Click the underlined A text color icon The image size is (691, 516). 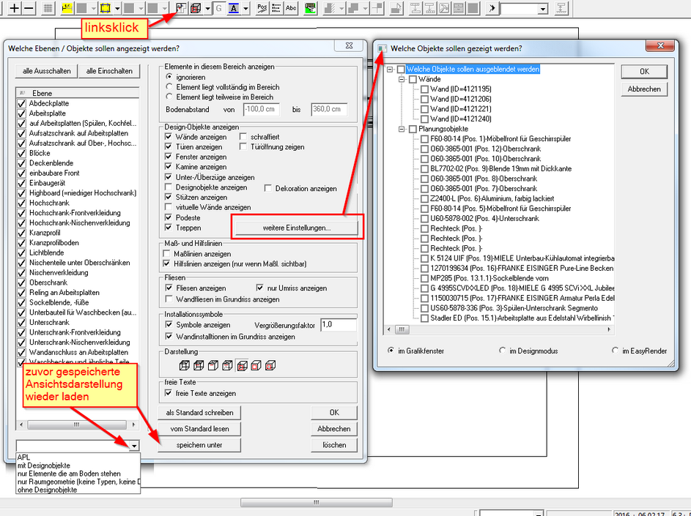coord(233,8)
